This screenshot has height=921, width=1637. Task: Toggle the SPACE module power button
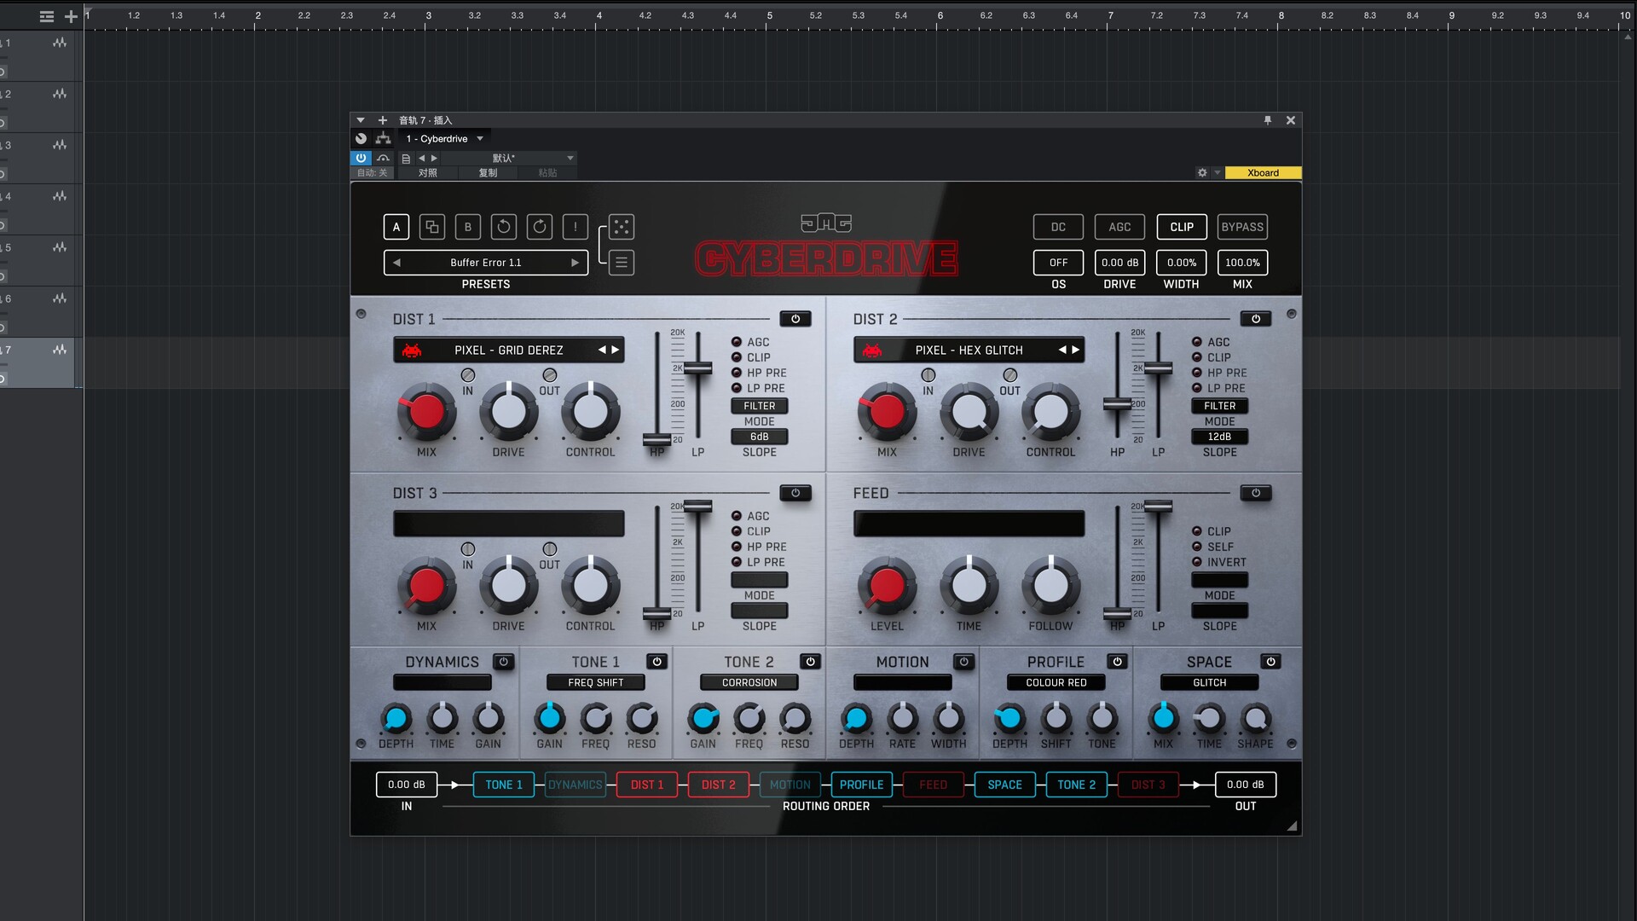[x=1270, y=662]
